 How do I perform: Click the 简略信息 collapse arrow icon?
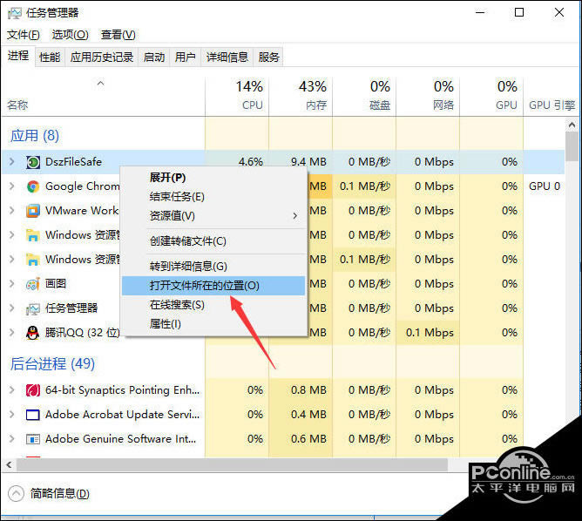(16, 493)
